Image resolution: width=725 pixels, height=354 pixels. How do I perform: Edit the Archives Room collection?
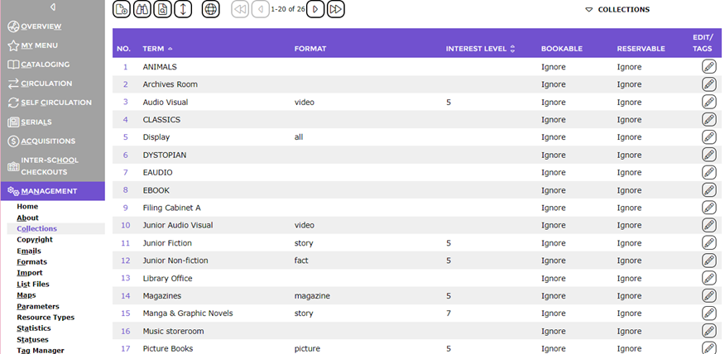pos(708,84)
